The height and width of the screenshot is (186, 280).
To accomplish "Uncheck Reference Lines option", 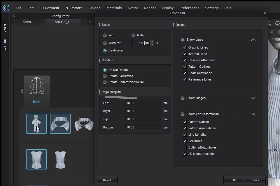I will pyautogui.click(x=185, y=80).
